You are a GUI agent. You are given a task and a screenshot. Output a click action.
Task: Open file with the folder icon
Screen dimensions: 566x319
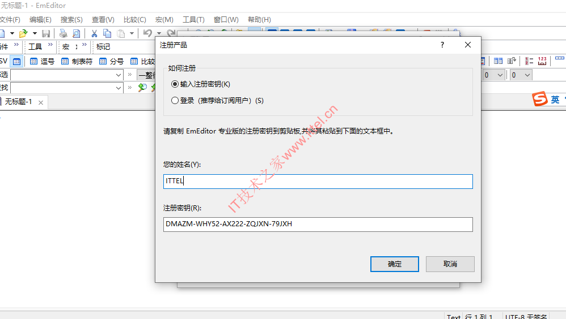coord(23,33)
